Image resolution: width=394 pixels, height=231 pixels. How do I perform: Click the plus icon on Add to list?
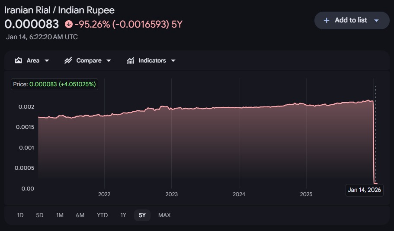tap(327, 20)
